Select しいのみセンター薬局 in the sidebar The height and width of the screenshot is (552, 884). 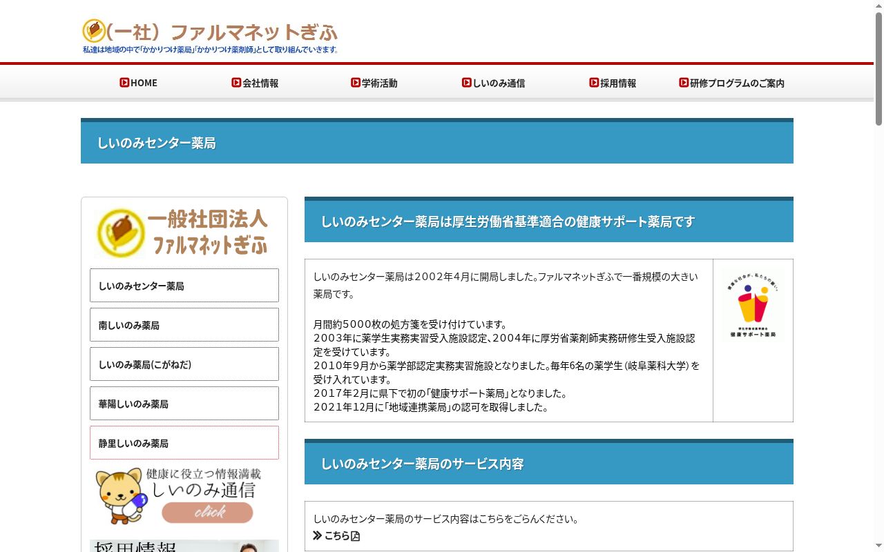coord(184,286)
